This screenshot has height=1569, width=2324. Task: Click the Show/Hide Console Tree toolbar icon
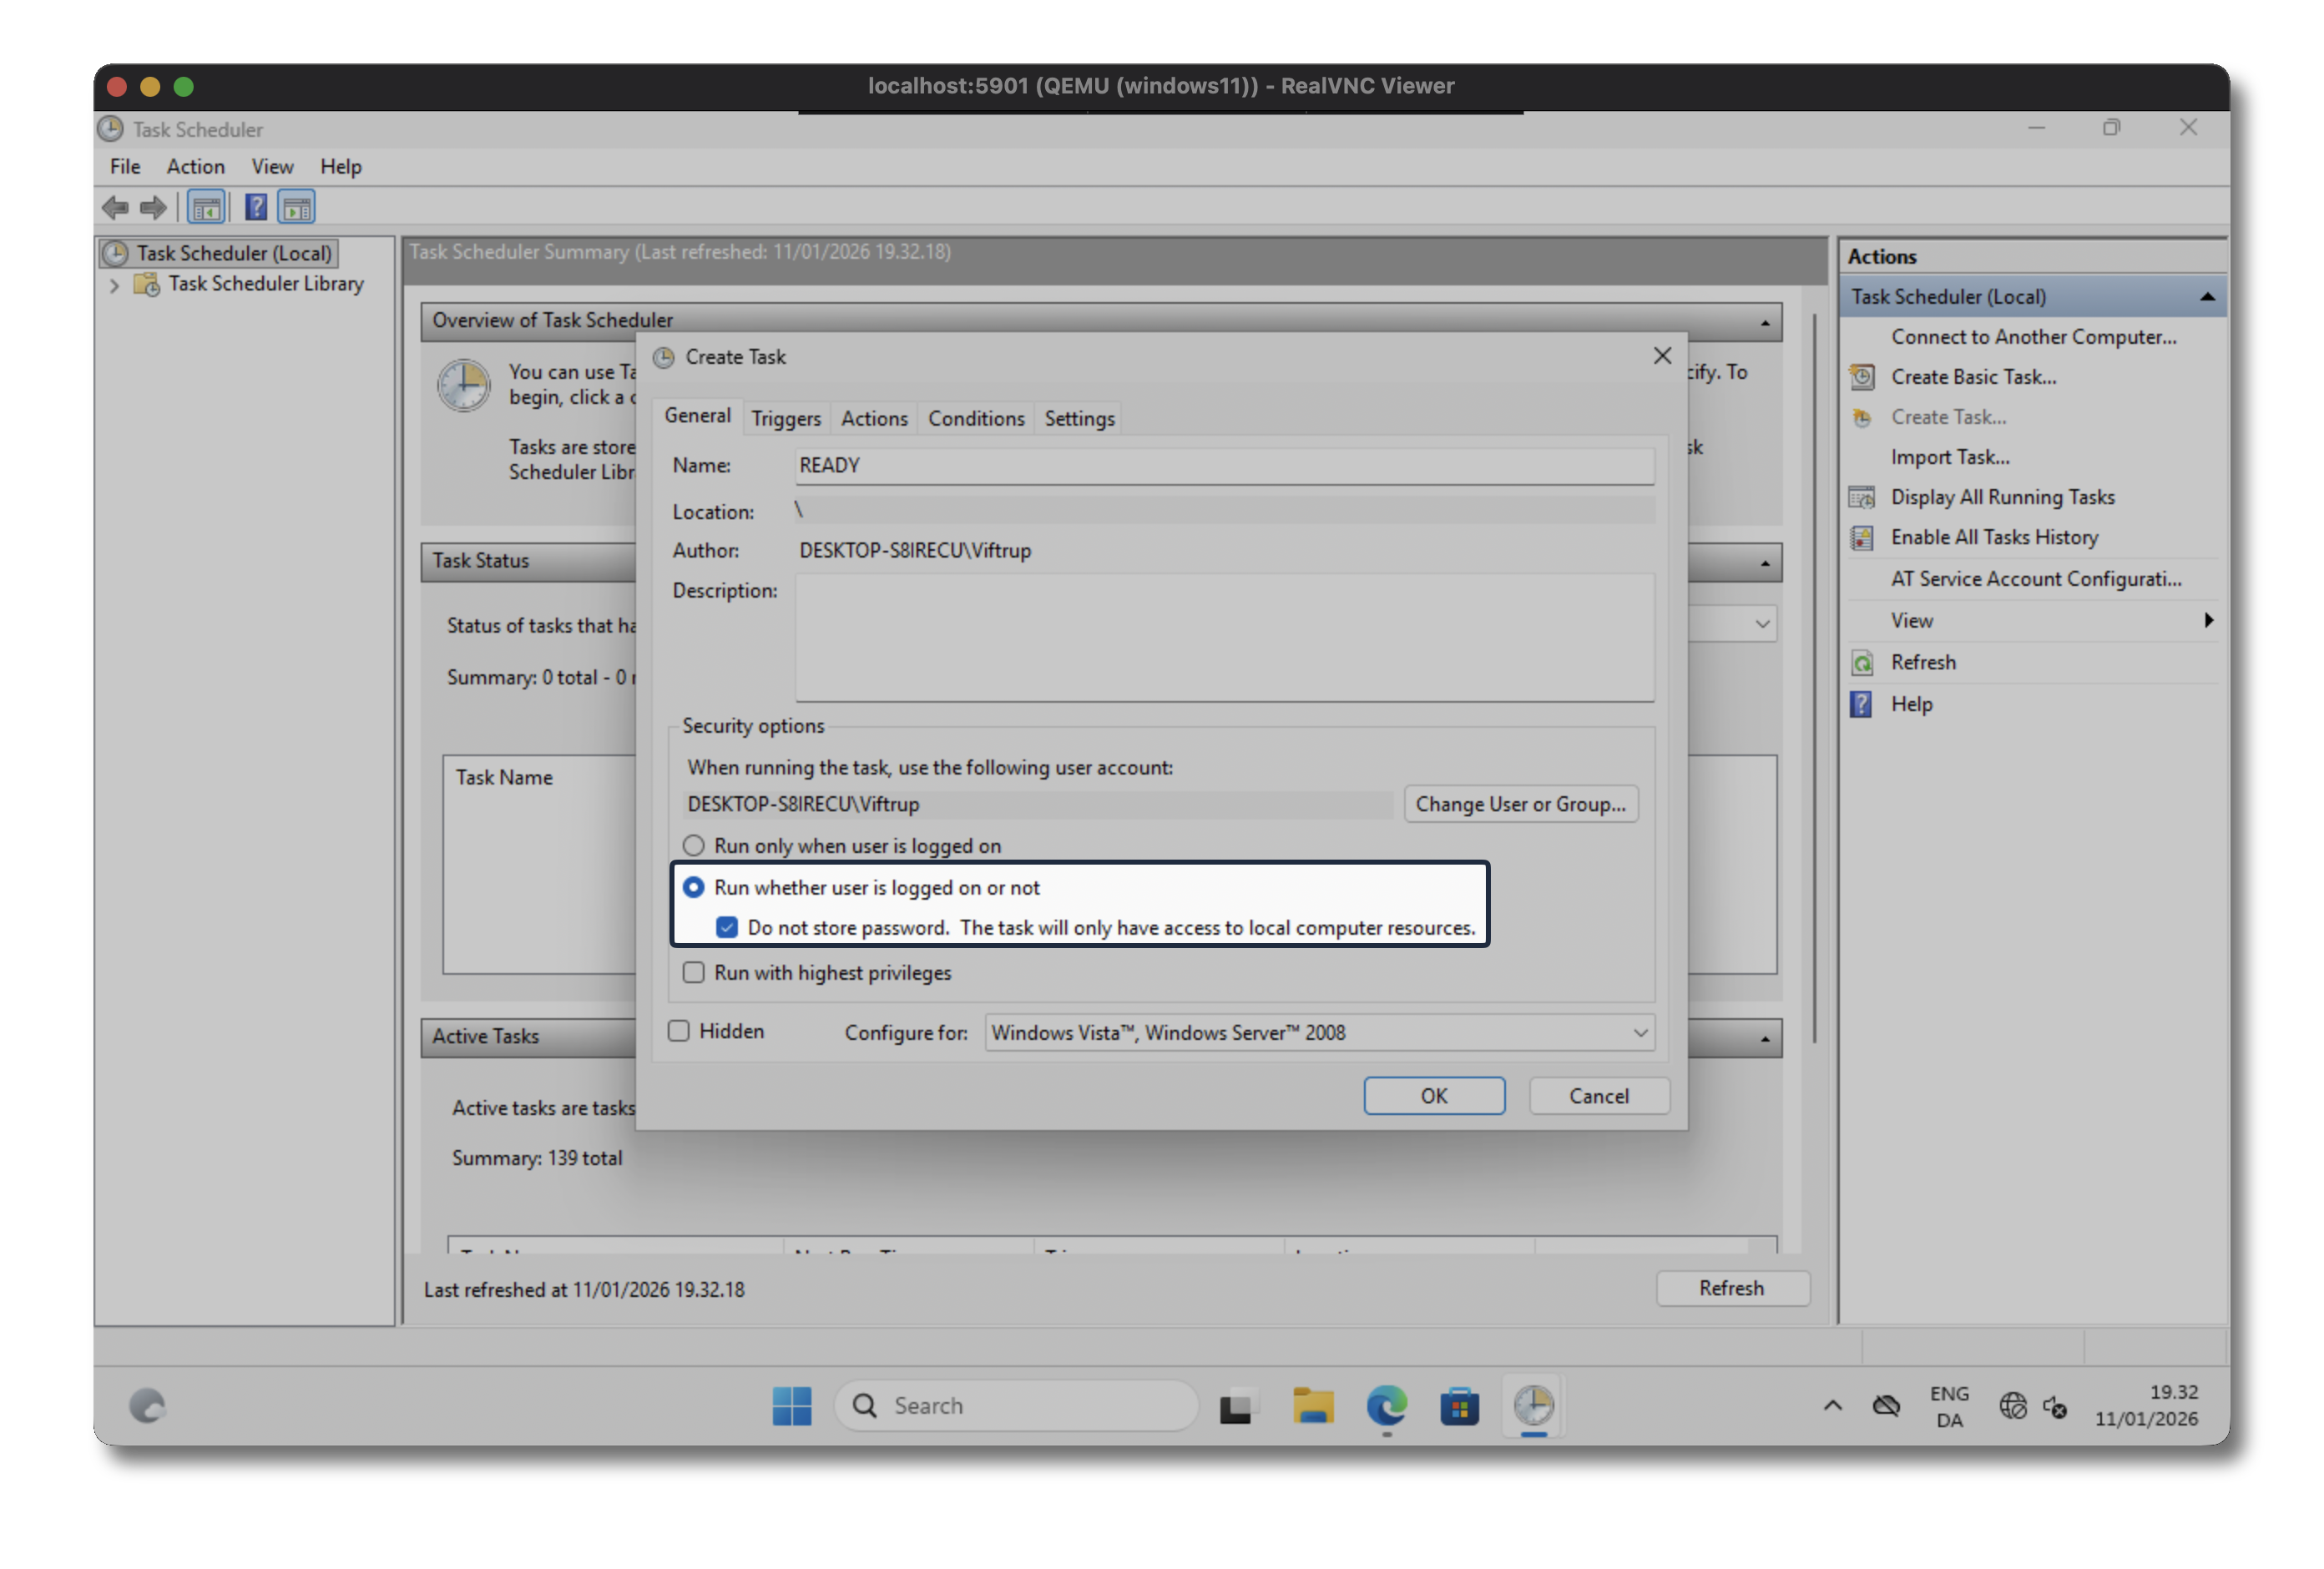point(207,208)
